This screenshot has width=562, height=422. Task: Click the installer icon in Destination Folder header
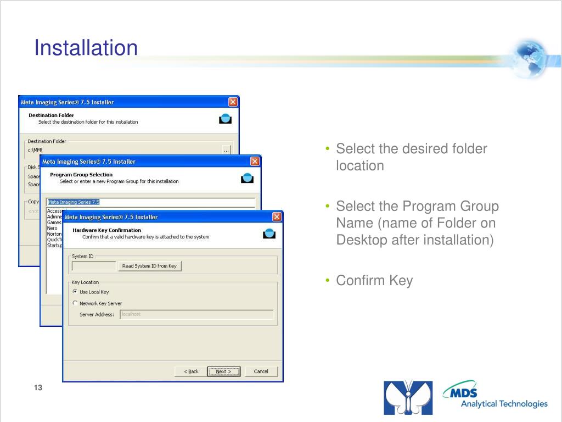pos(226,119)
